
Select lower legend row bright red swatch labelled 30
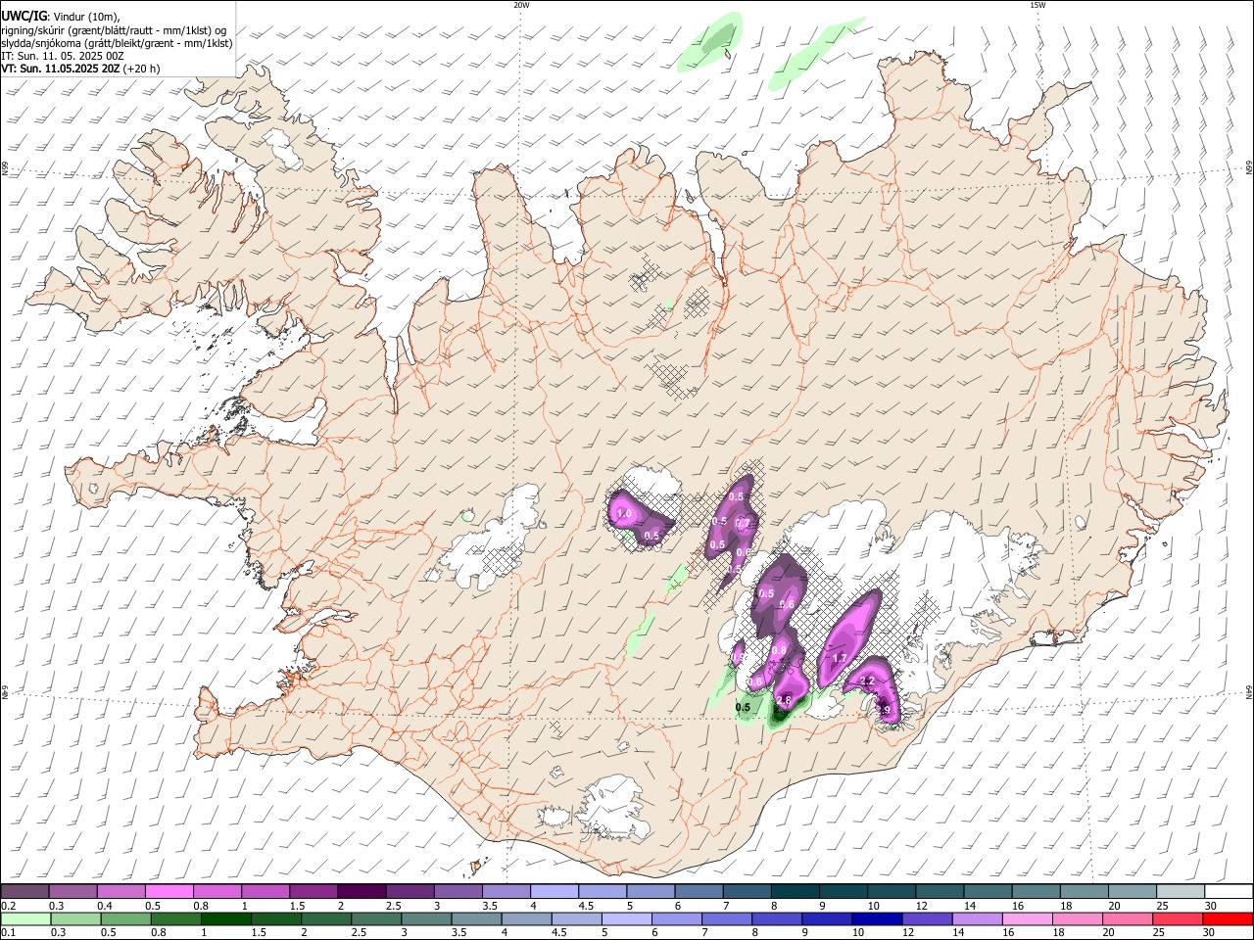click(x=1229, y=918)
